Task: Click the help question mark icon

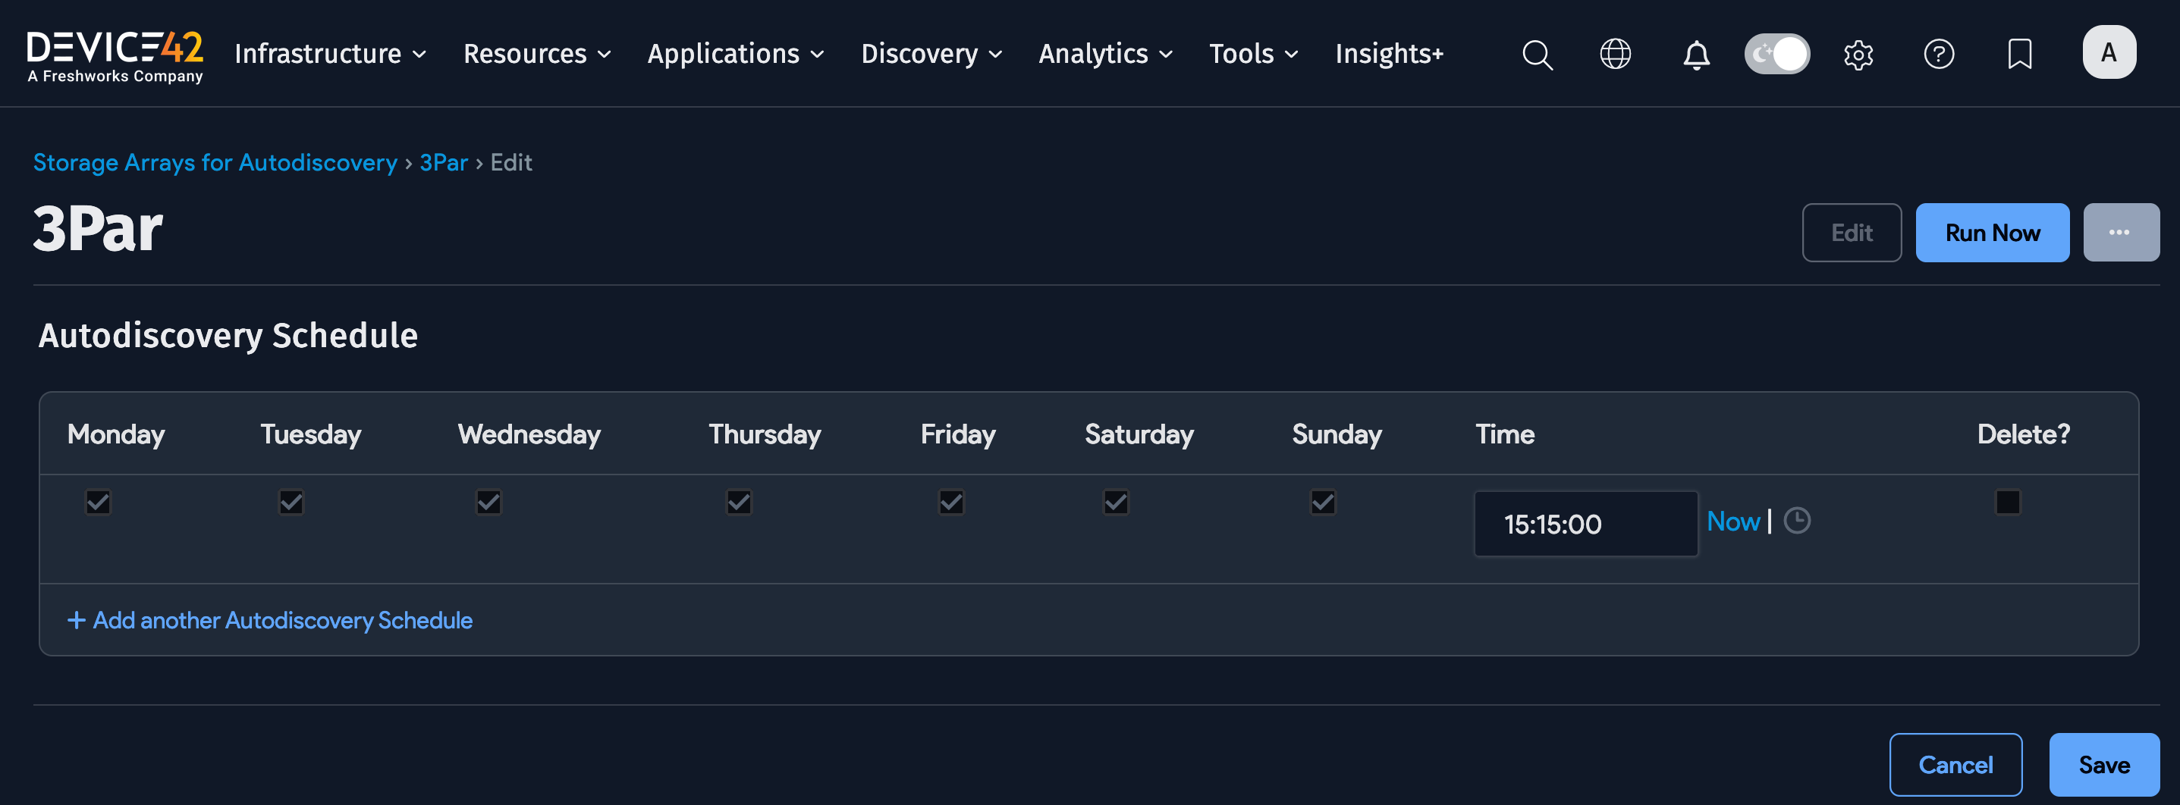Action: click(1939, 54)
